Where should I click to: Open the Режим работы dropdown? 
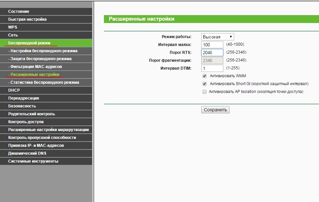(x=217, y=37)
